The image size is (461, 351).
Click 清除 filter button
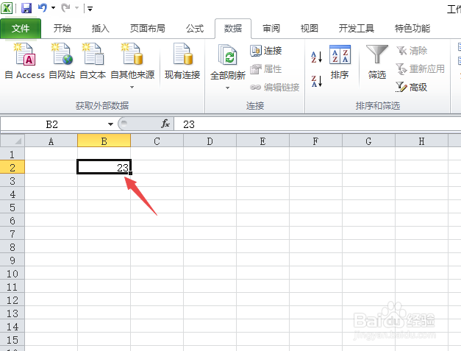click(x=412, y=51)
